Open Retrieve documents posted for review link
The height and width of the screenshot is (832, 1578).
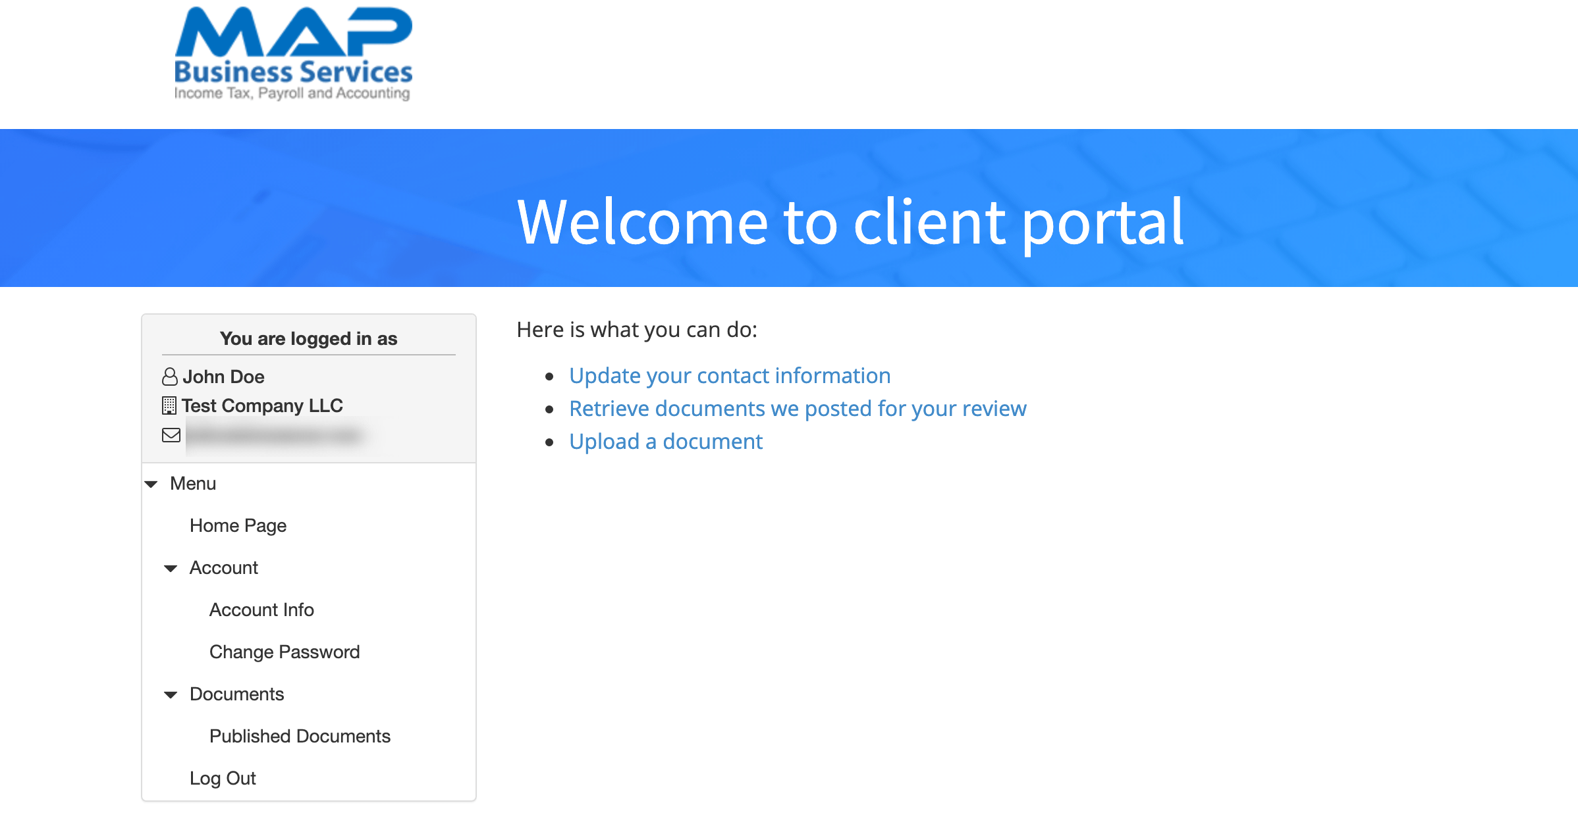pos(798,408)
